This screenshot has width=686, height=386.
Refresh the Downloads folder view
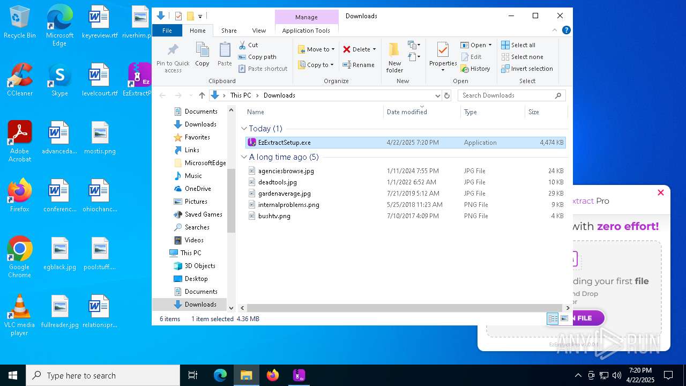447,95
